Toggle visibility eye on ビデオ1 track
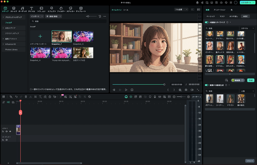Image resolution: width=257 pixels, height=165 pixels. pos(10,131)
